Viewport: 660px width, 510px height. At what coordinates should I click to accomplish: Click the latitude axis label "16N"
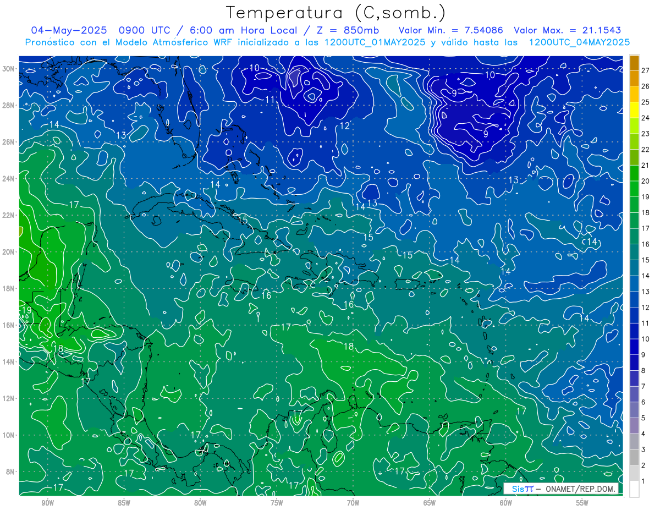[8, 325]
